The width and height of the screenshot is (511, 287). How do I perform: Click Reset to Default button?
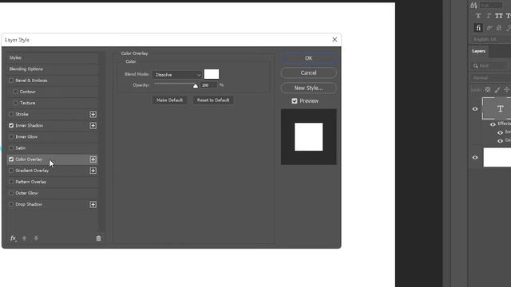coord(213,100)
